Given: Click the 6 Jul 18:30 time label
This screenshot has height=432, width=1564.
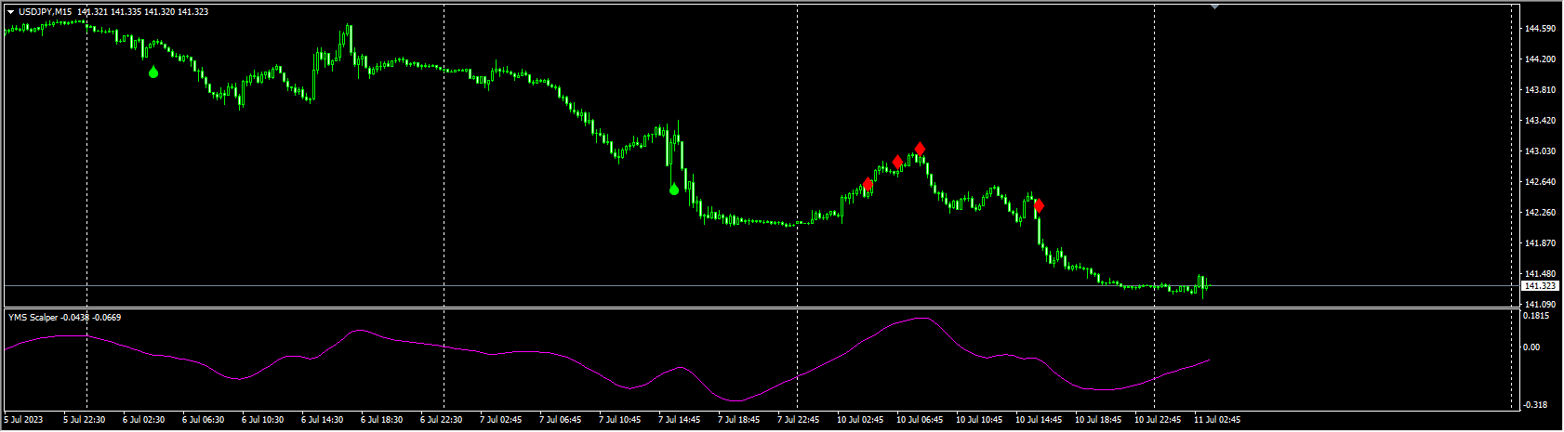Looking at the screenshot, I should click(x=381, y=420).
